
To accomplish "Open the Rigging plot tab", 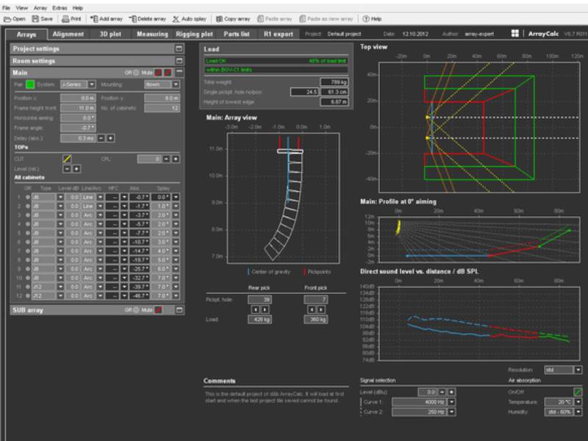I will tap(194, 34).
